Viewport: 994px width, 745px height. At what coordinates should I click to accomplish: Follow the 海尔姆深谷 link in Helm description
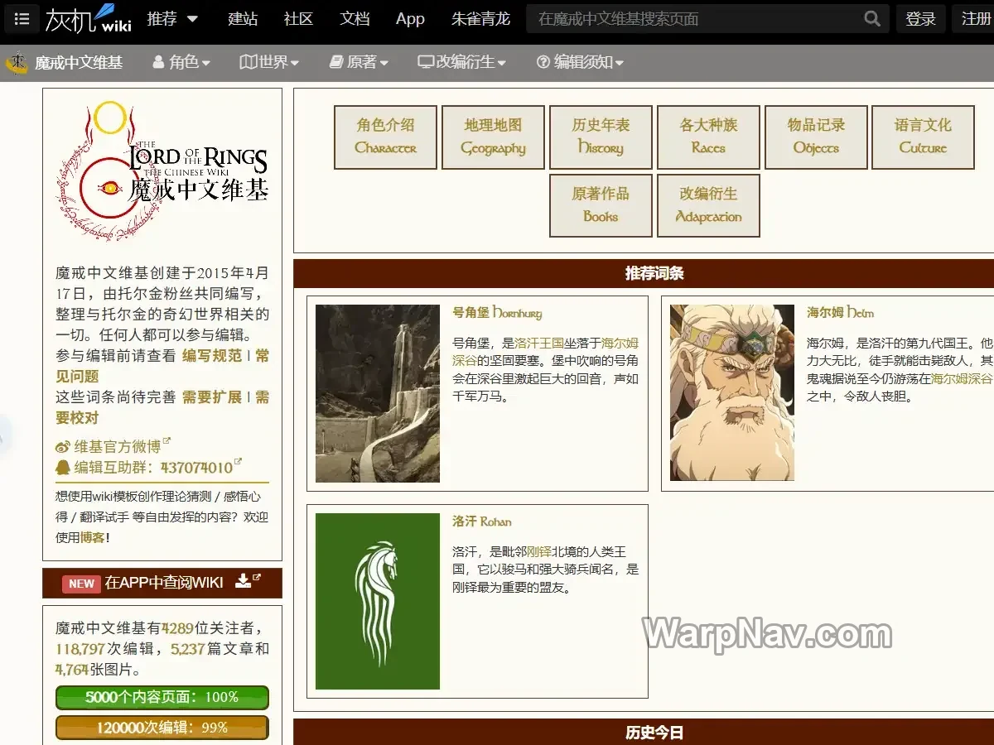[x=961, y=378]
